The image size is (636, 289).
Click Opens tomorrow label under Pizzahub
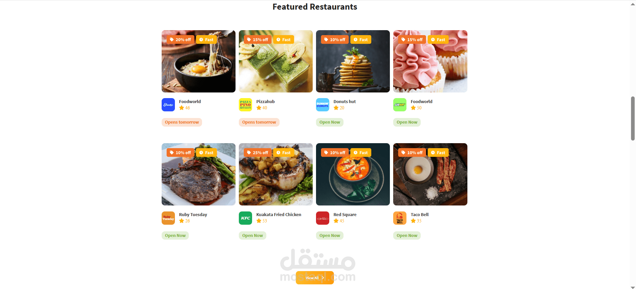pyautogui.click(x=259, y=122)
